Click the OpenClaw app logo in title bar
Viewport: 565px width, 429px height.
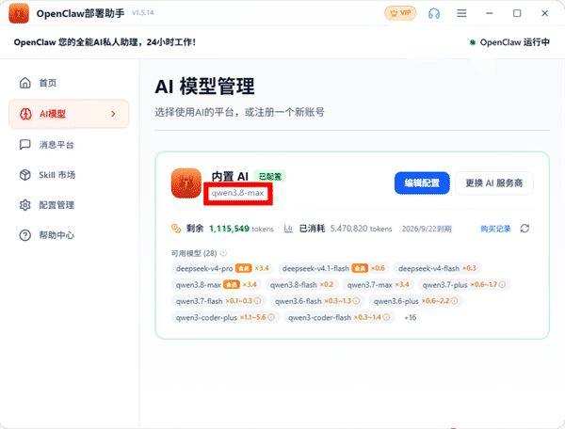[x=19, y=13]
